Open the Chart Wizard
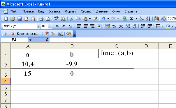Screen dimensions: 176x108 156,19
